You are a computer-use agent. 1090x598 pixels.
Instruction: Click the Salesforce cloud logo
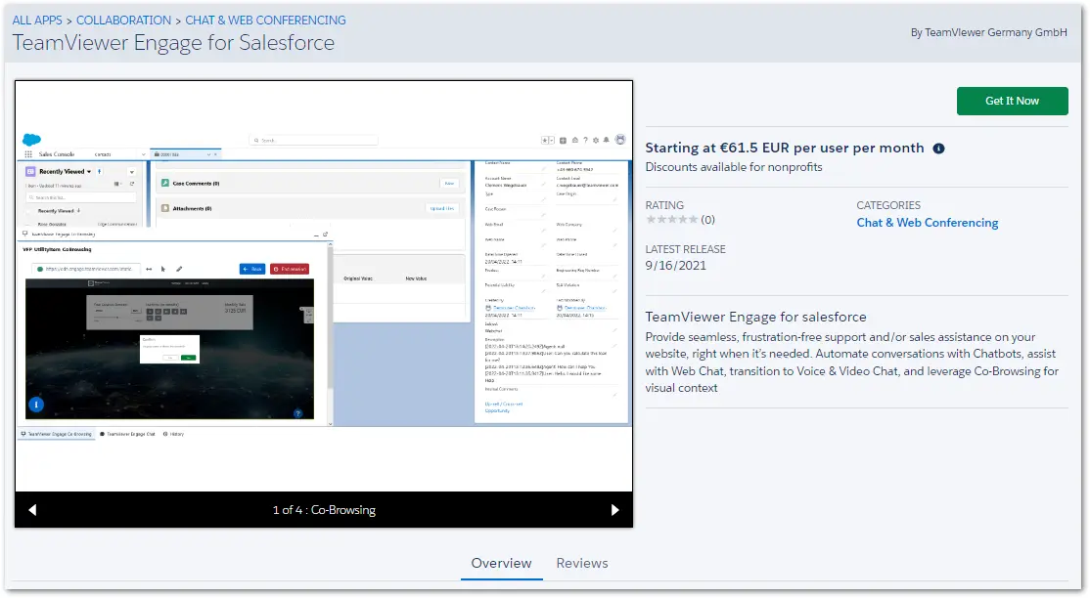point(31,141)
